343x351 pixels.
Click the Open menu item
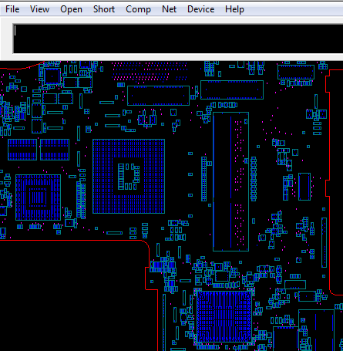pyautogui.click(x=71, y=9)
